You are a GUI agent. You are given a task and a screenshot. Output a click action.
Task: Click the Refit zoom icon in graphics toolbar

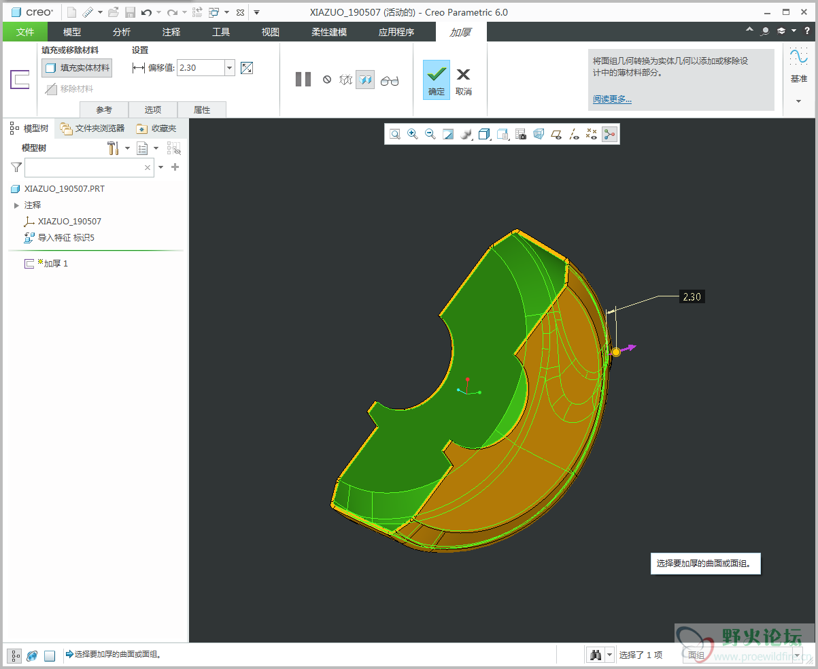tap(395, 135)
